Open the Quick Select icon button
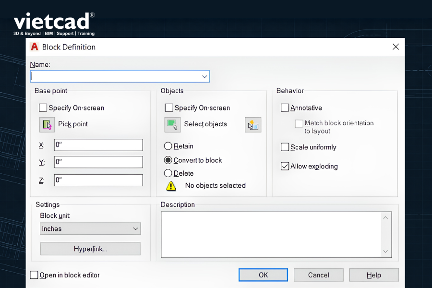Image resolution: width=432 pixels, height=288 pixels. tap(253, 125)
